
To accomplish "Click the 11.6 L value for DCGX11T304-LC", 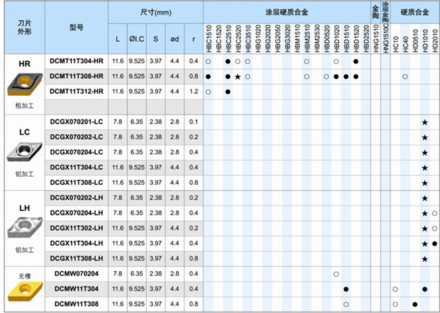I will click(x=118, y=168).
